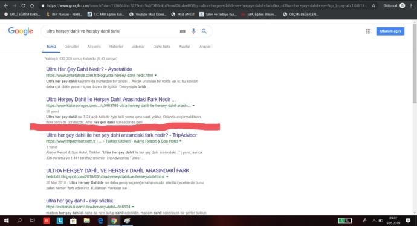Launch Microsoft Store from the taskbar
Screen dimensions: 417x226
tap(73, 221)
